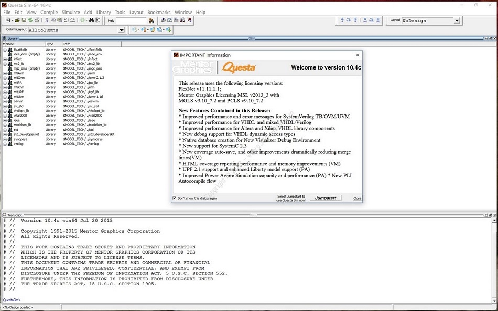498x311 pixels.
Task: Expand the ieee library node
Action: coord(5,120)
